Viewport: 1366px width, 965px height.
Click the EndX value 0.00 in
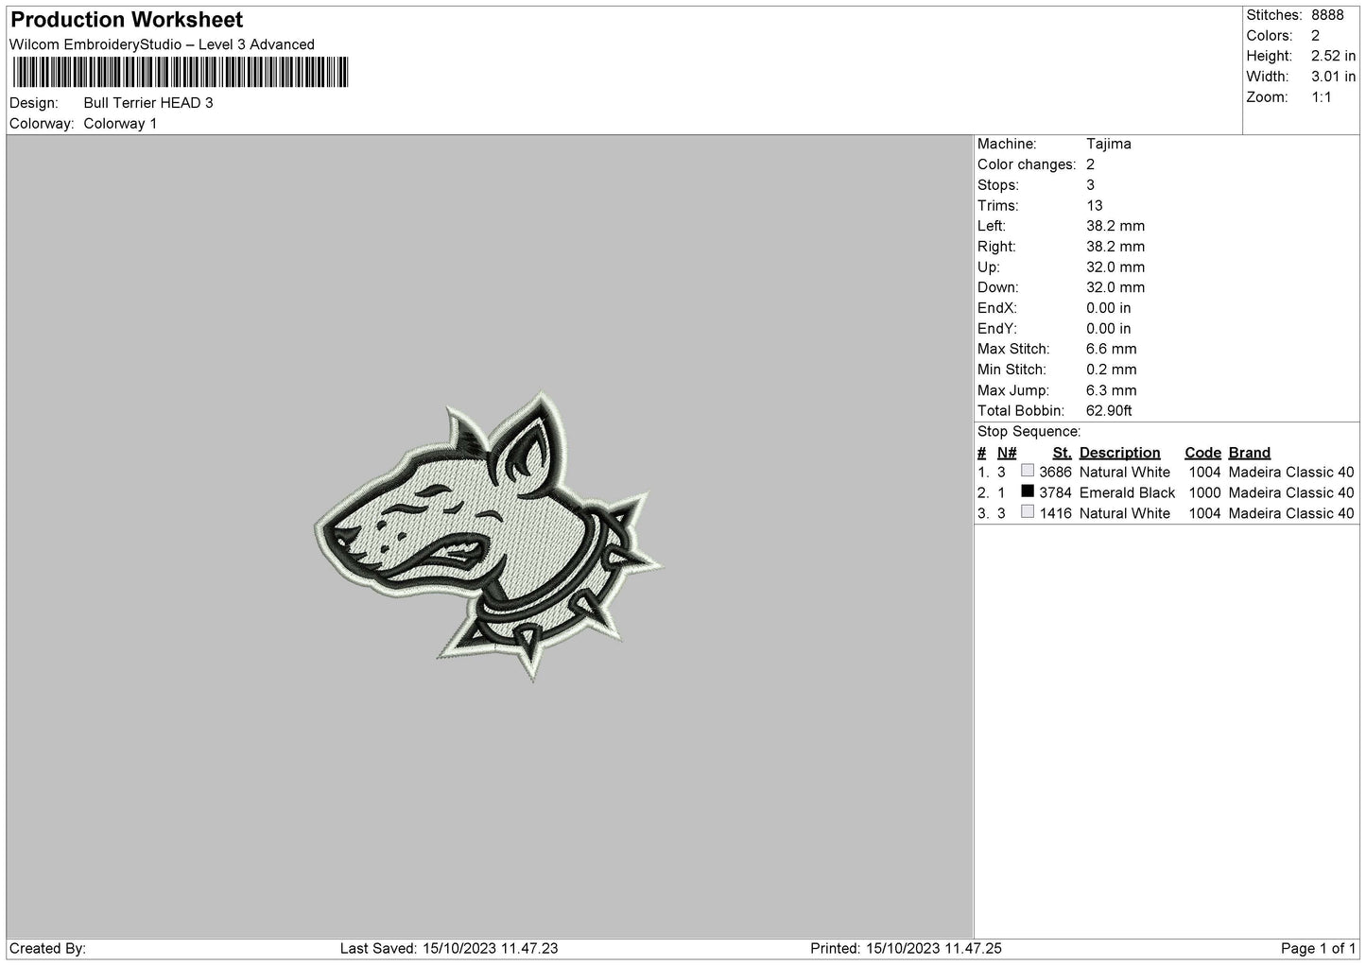1109,309
